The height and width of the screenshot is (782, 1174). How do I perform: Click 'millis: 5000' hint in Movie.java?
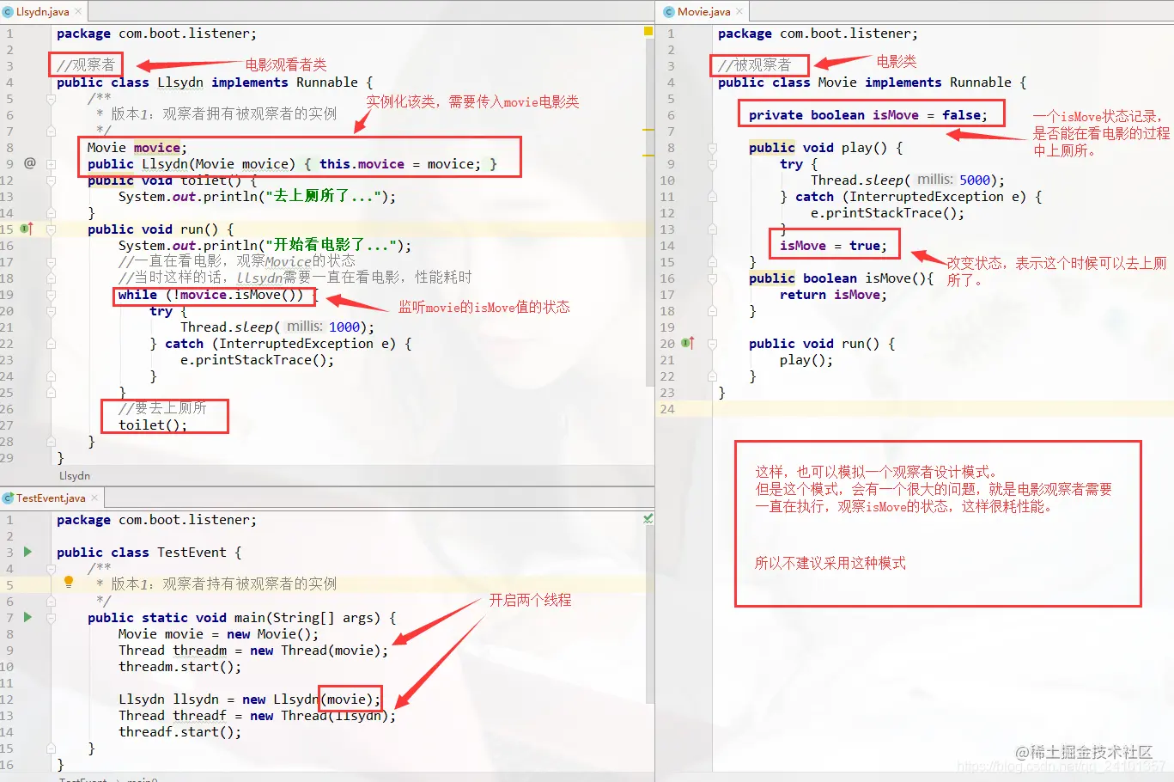coord(953,180)
